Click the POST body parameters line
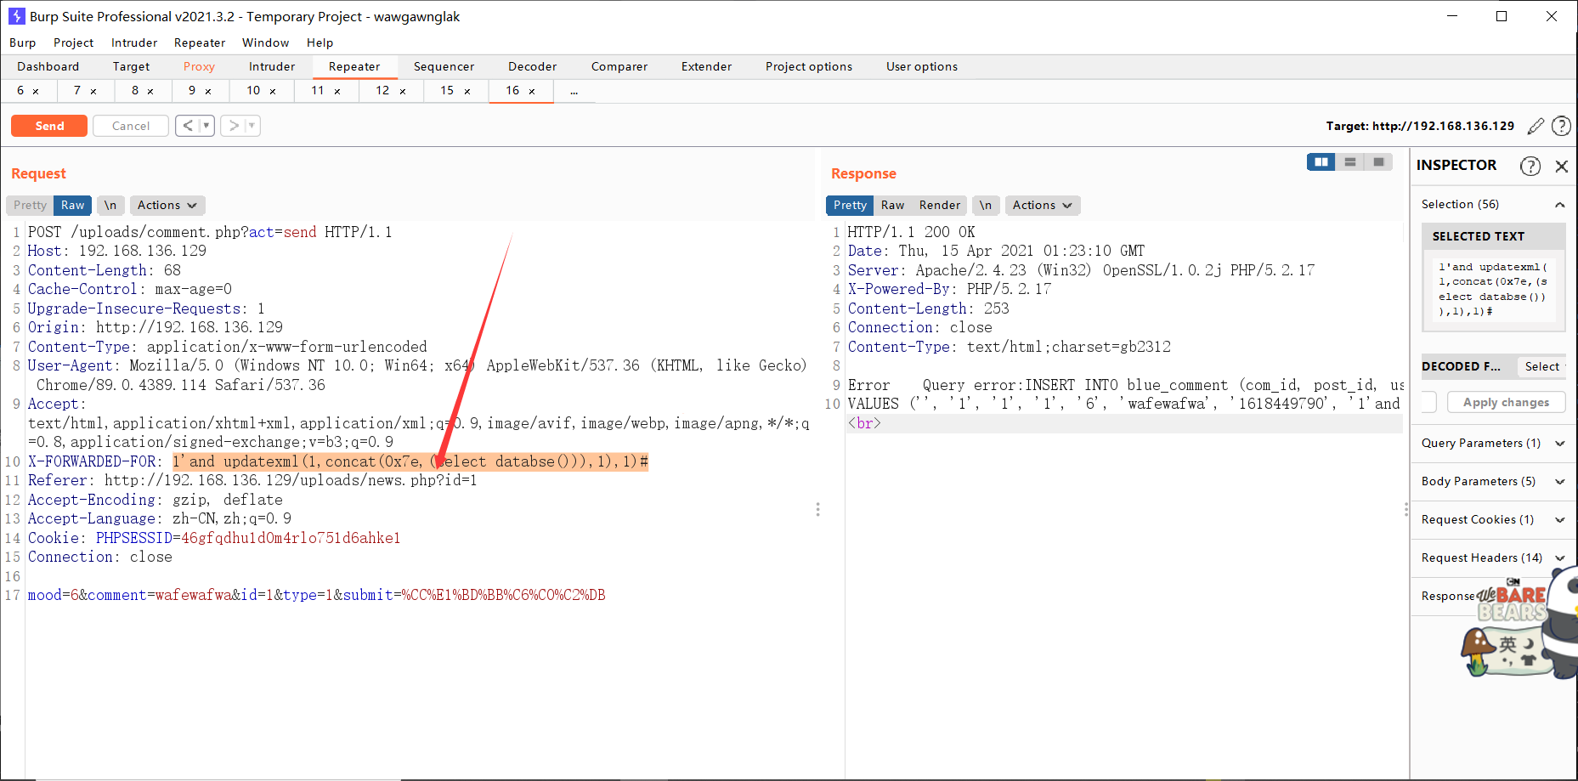This screenshot has width=1578, height=781. pyautogui.click(x=316, y=595)
